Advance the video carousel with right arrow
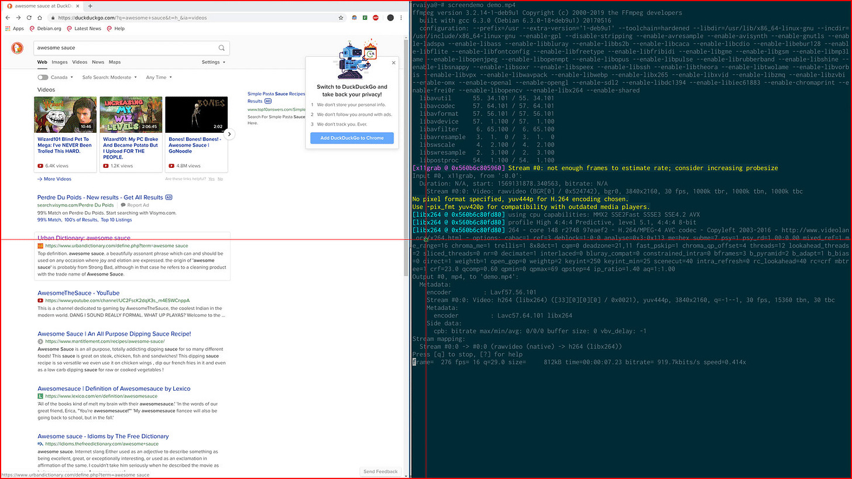Screen dimensions: 852x479 click(x=230, y=134)
